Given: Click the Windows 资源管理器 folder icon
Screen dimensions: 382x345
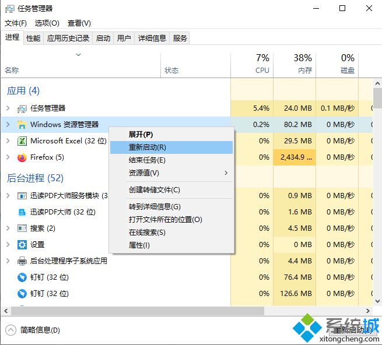Looking at the screenshot, I should (22, 125).
